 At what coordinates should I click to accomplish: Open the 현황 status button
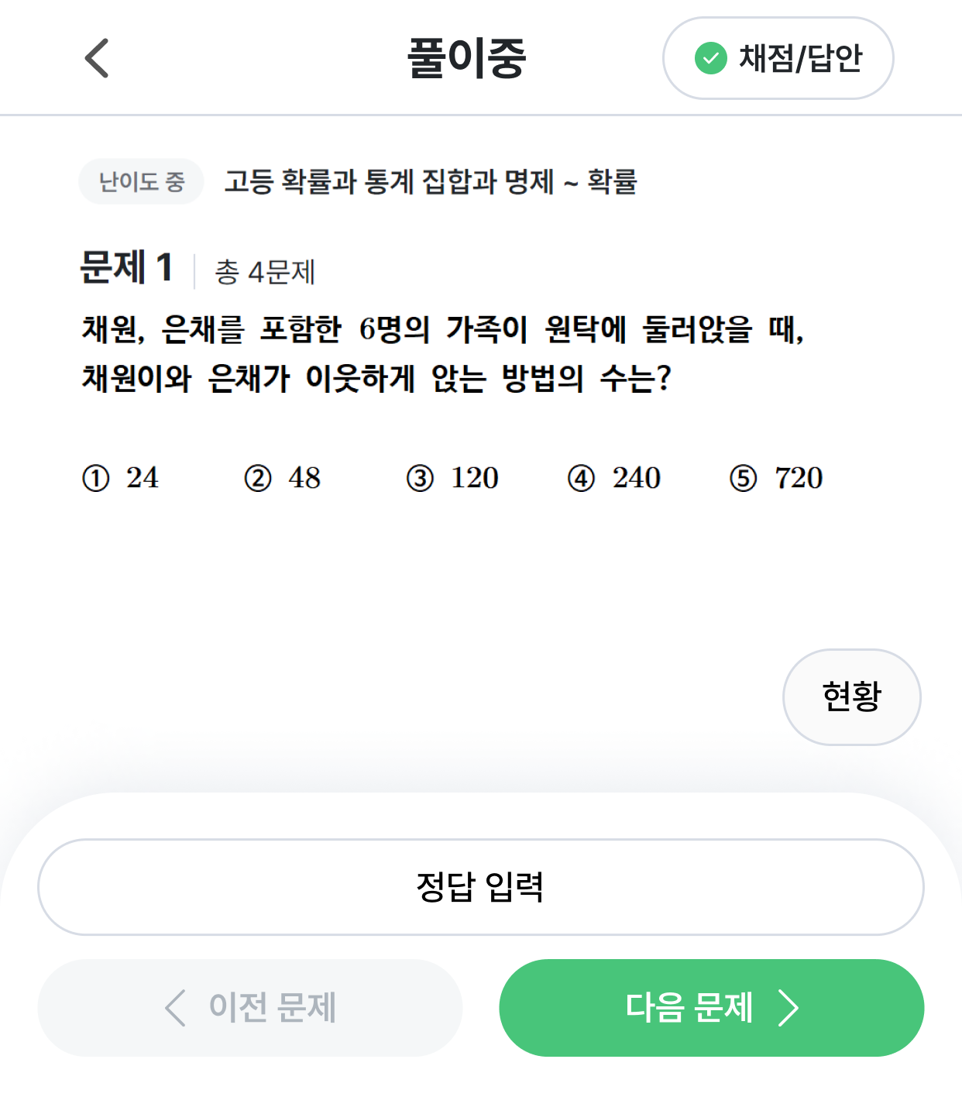click(851, 696)
